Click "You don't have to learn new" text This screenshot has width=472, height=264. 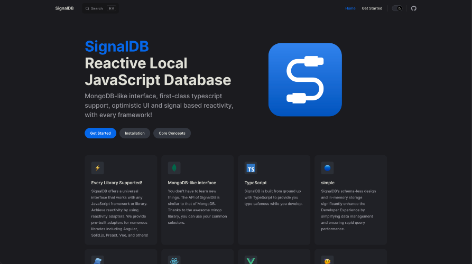coord(197,207)
